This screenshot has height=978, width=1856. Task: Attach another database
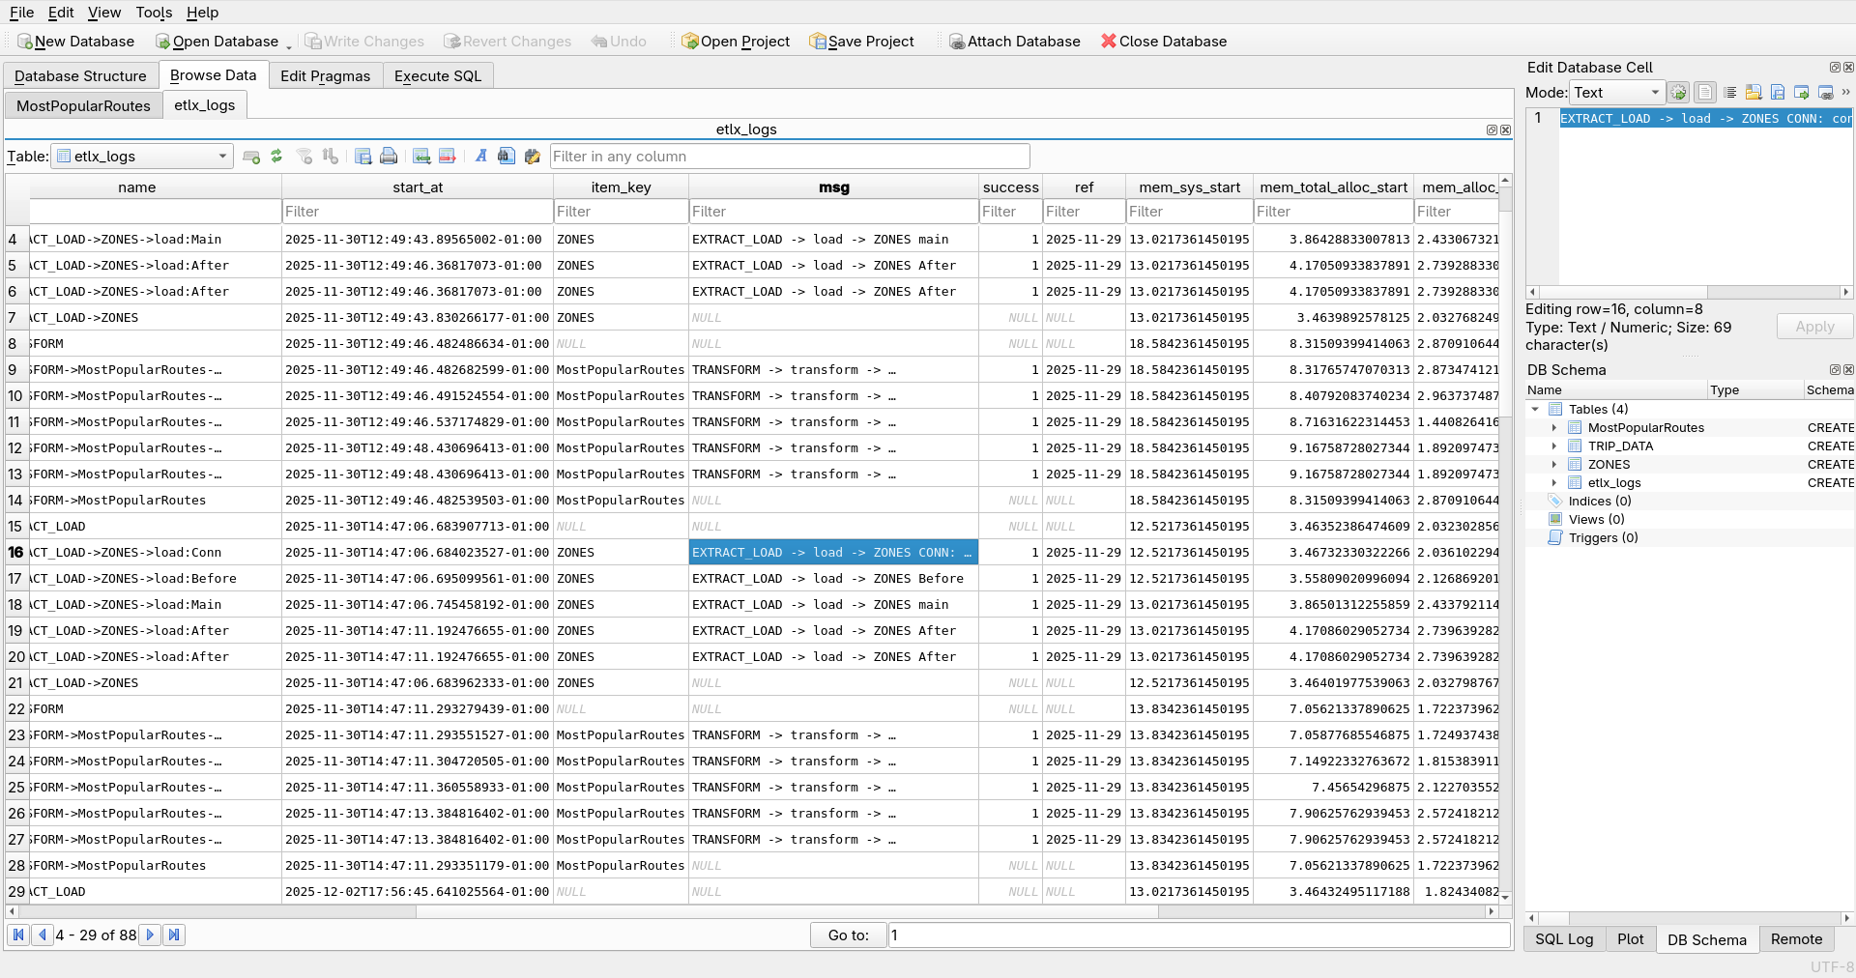pos(1013,42)
